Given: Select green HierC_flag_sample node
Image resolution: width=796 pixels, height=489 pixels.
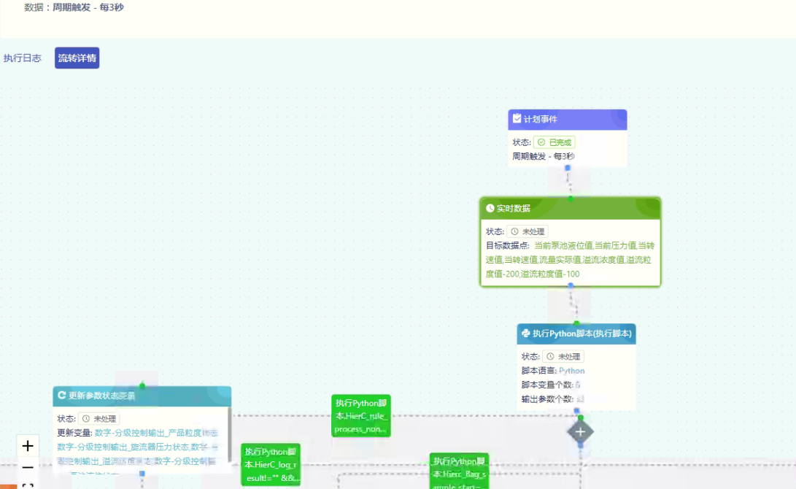Looking at the screenshot, I should point(459,471).
